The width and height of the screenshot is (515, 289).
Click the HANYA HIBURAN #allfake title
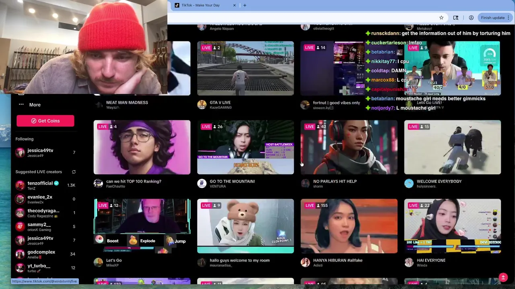click(x=338, y=260)
